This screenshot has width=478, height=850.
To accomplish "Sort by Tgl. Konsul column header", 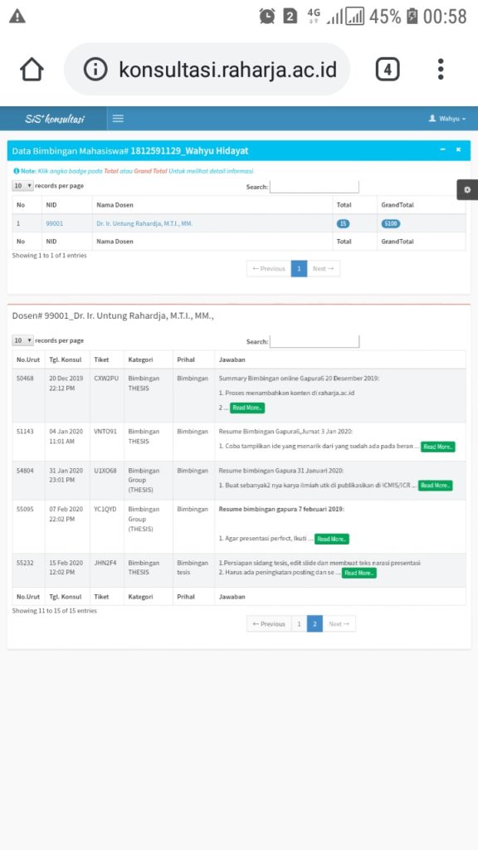I will pyautogui.click(x=65, y=359).
